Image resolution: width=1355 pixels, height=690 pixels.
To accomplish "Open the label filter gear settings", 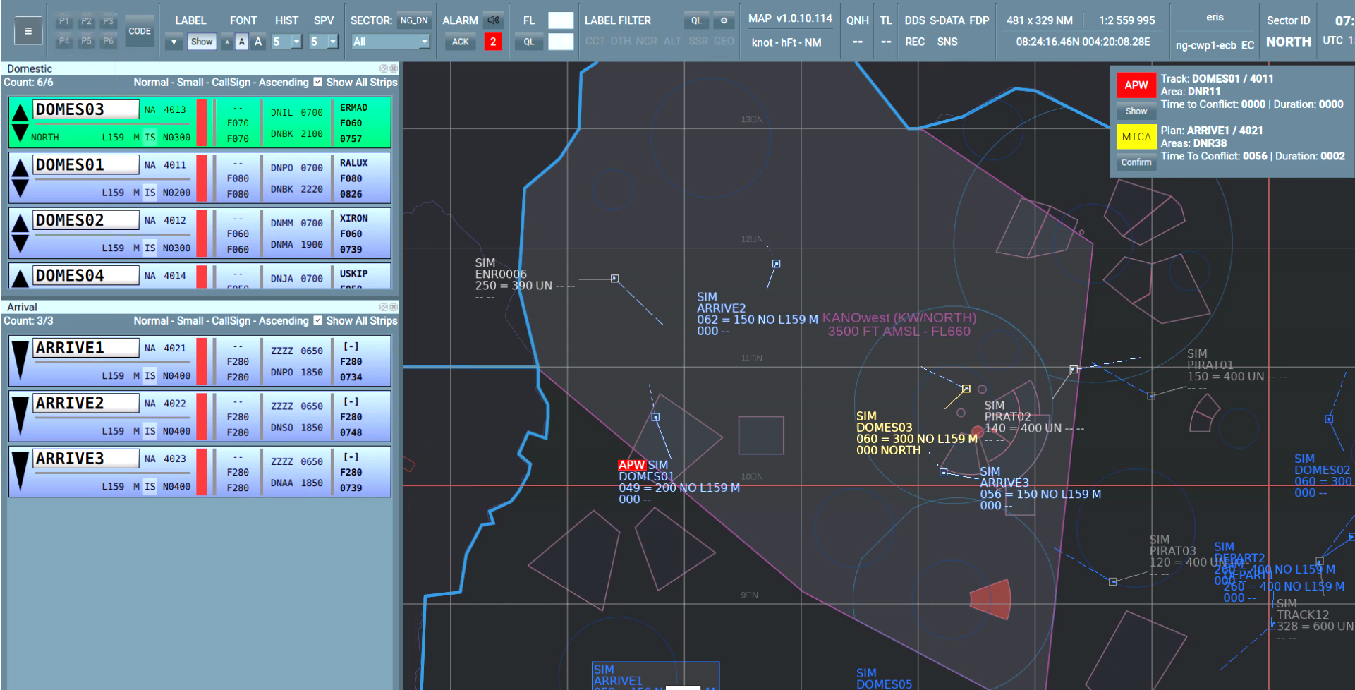I will [724, 20].
